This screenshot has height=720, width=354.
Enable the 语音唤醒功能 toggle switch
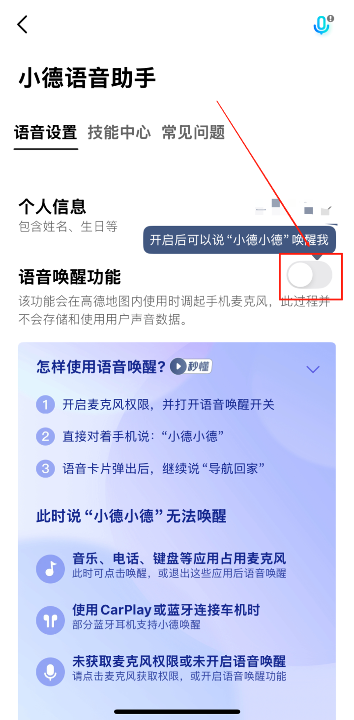click(309, 275)
